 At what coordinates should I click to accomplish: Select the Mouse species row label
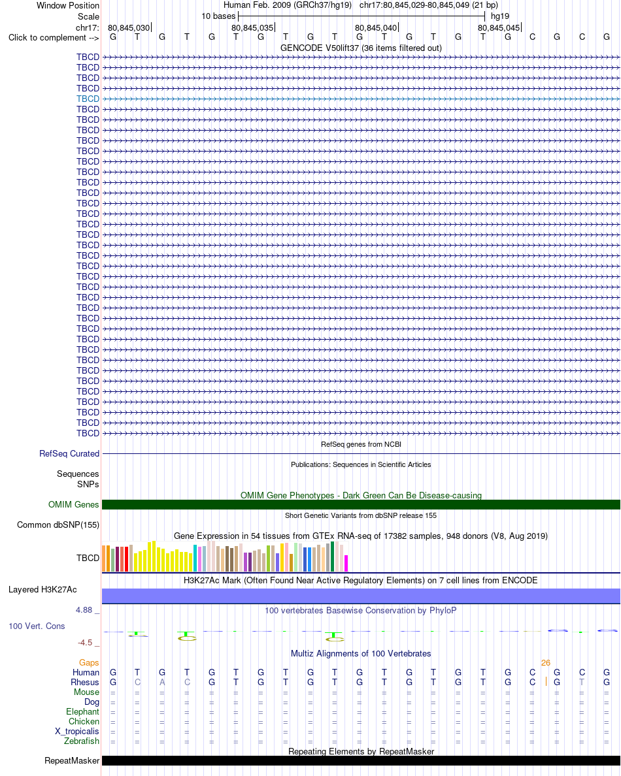pos(87,692)
